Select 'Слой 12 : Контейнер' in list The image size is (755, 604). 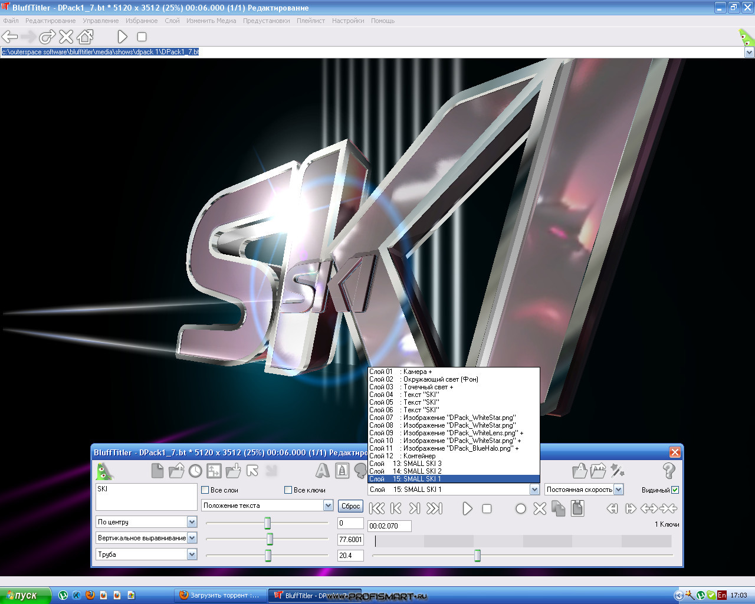454,456
